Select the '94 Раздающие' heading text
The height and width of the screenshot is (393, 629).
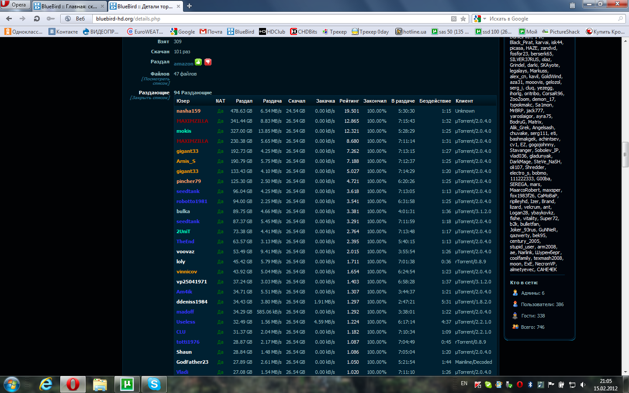[x=193, y=93]
